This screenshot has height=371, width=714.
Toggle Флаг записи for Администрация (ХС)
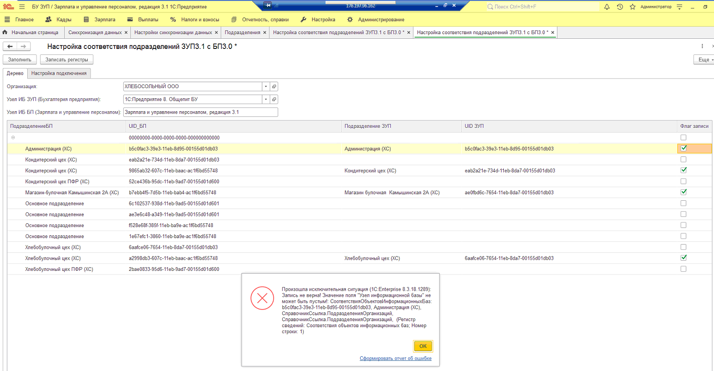(684, 148)
